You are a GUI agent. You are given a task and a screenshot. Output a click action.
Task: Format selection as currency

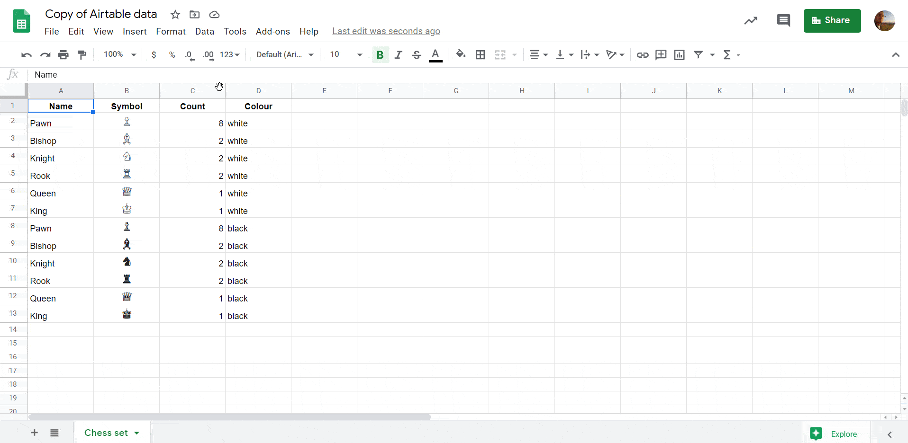click(x=154, y=54)
